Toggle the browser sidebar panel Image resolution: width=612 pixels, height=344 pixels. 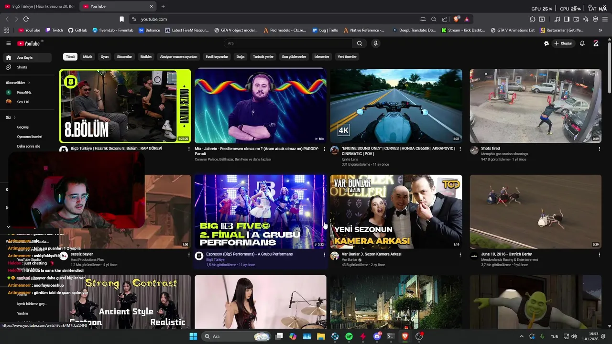click(x=567, y=19)
